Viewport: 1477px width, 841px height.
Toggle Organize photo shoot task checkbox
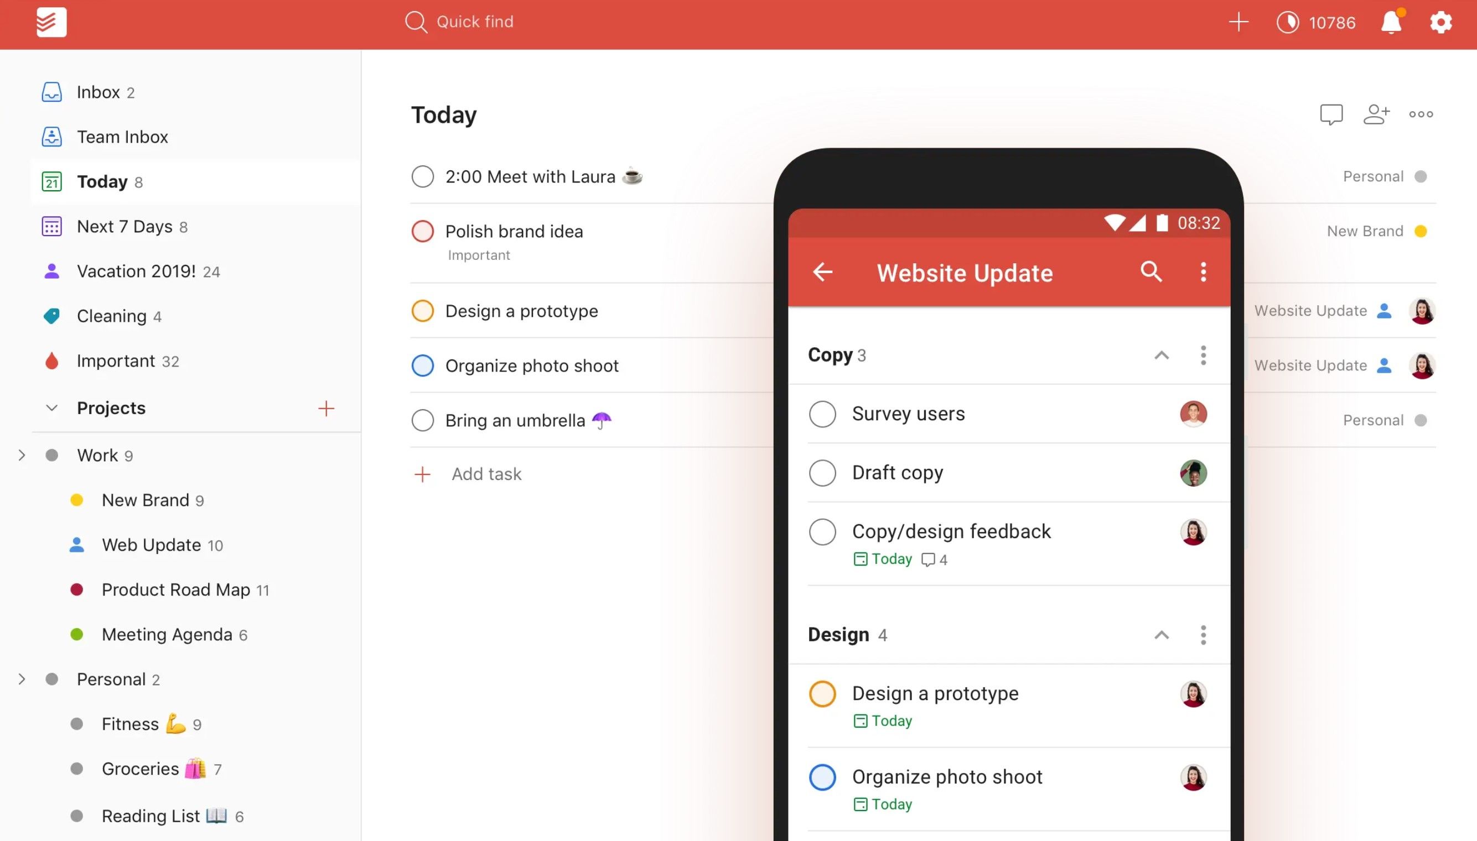(422, 365)
